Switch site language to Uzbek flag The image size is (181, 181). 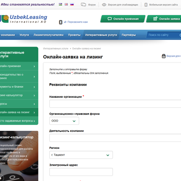coord(61,5)
